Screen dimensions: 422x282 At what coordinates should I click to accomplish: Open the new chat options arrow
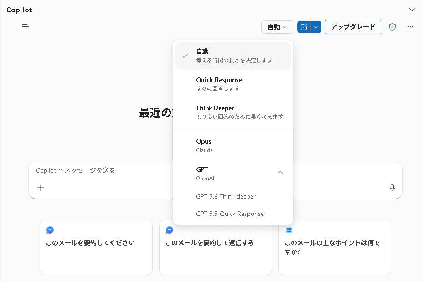[x=316, y=27]
